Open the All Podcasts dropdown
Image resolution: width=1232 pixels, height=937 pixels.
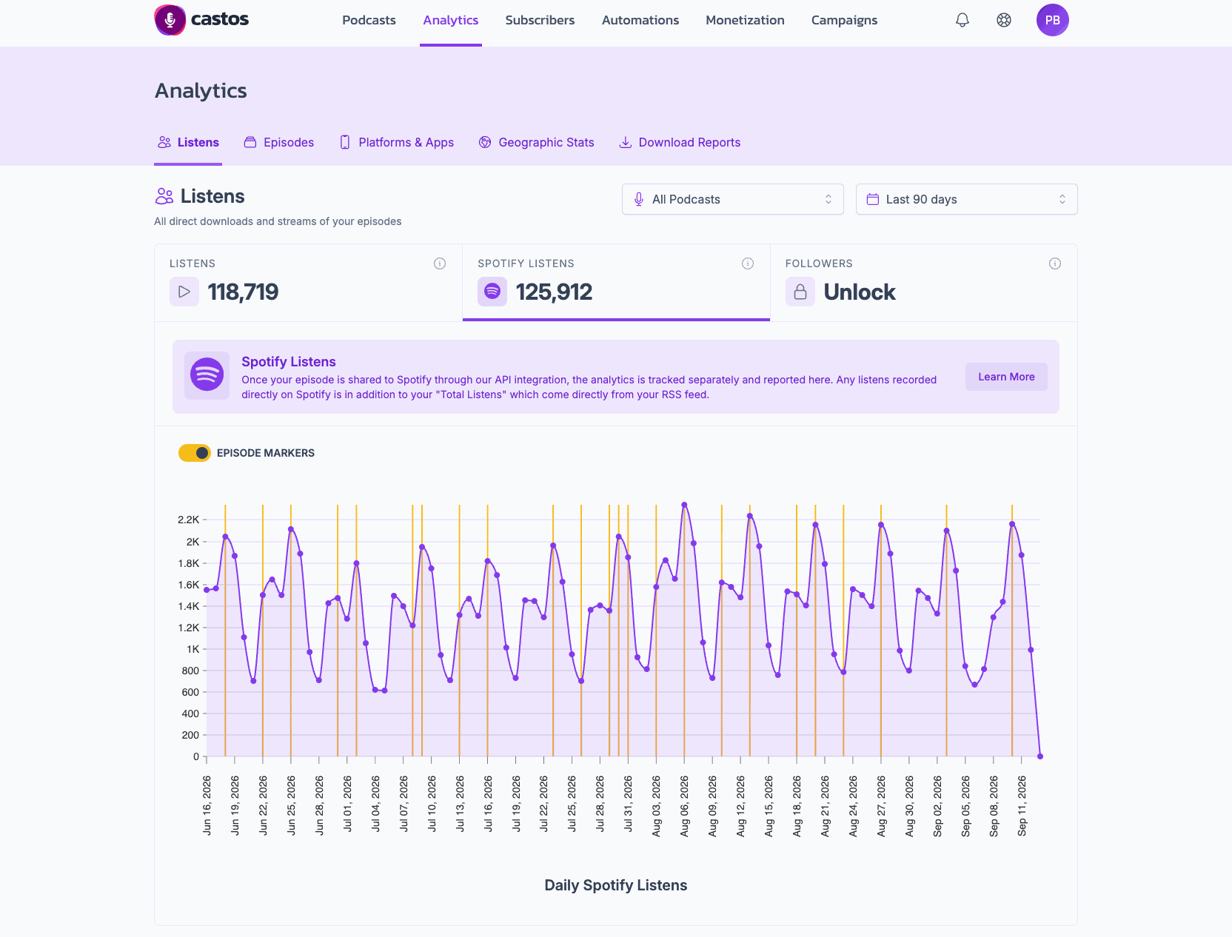733,199
